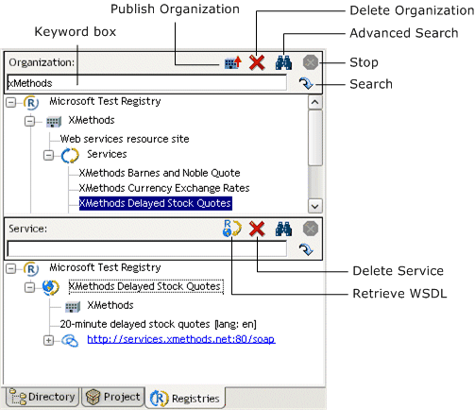Open the services.xmethods.net:80/soap link
Image resolution: width=475 pixels, height=410 pixels.
(181, 339)
